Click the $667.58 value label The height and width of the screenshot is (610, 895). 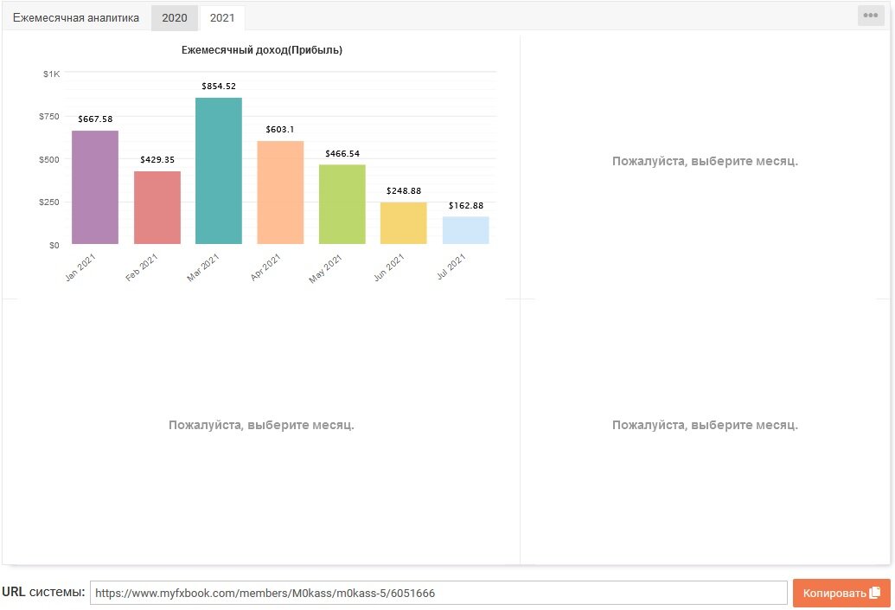(x=95, y=119)
